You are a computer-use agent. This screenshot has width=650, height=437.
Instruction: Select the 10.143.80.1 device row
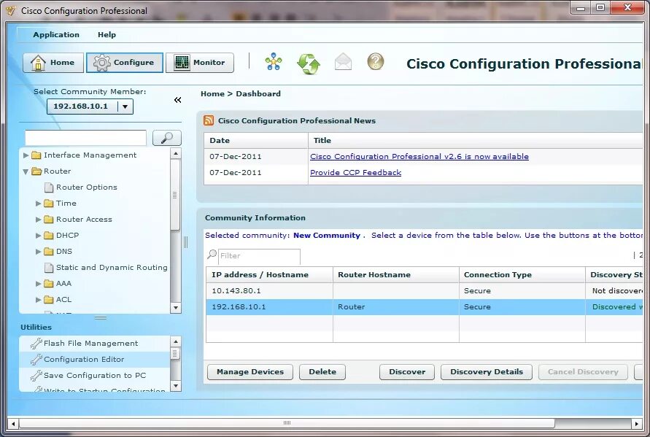click(424, 291)
